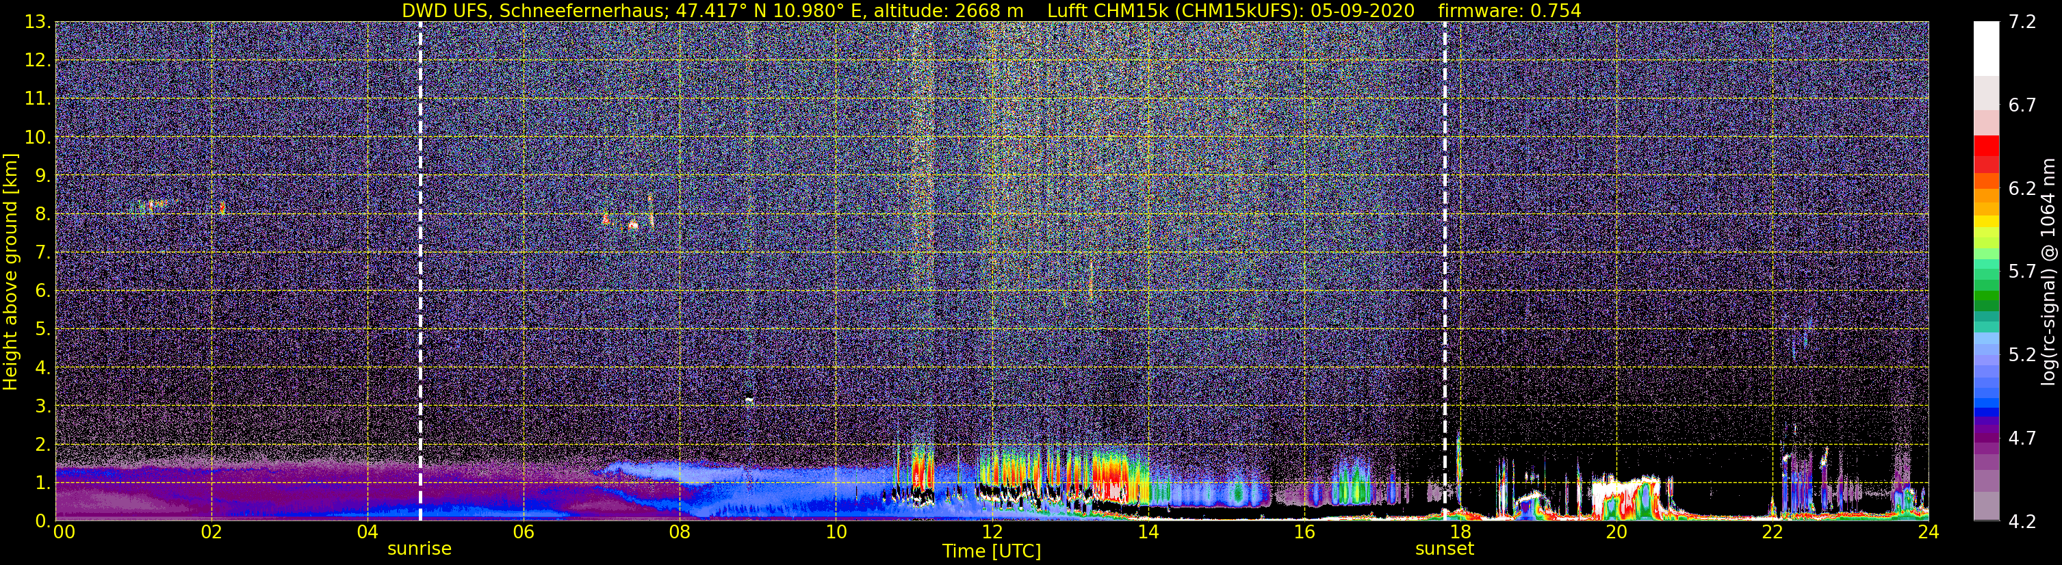Click the time axis tick '20'

pos(1616,532)
